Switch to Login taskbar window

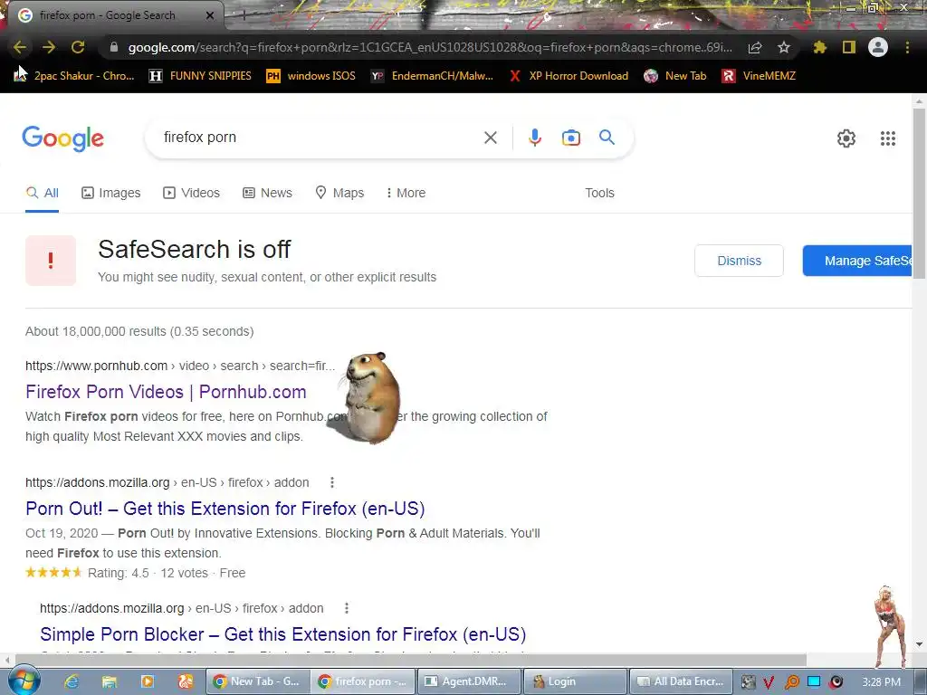pos(574,681)
